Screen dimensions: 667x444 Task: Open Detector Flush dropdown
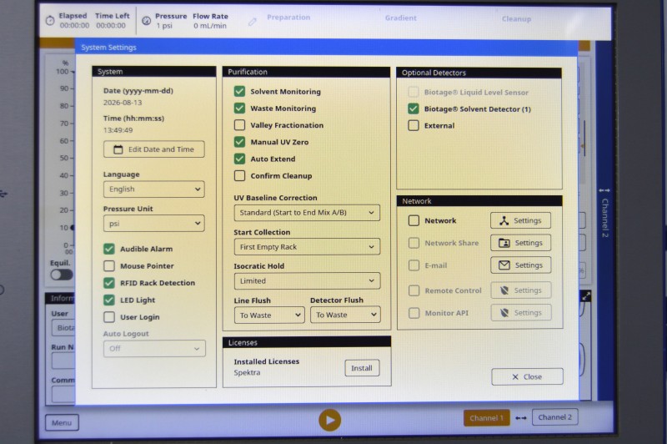345,315
